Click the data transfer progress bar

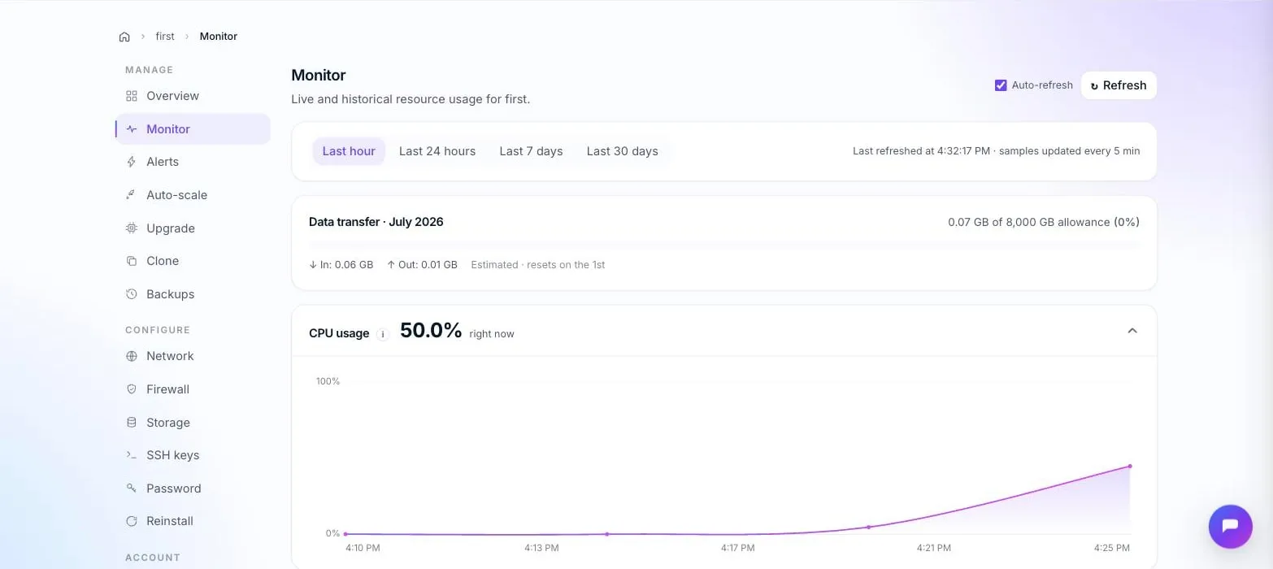tap(724, 243)
